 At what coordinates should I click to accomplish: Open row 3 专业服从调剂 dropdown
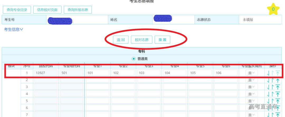click(x=251, y=87)
